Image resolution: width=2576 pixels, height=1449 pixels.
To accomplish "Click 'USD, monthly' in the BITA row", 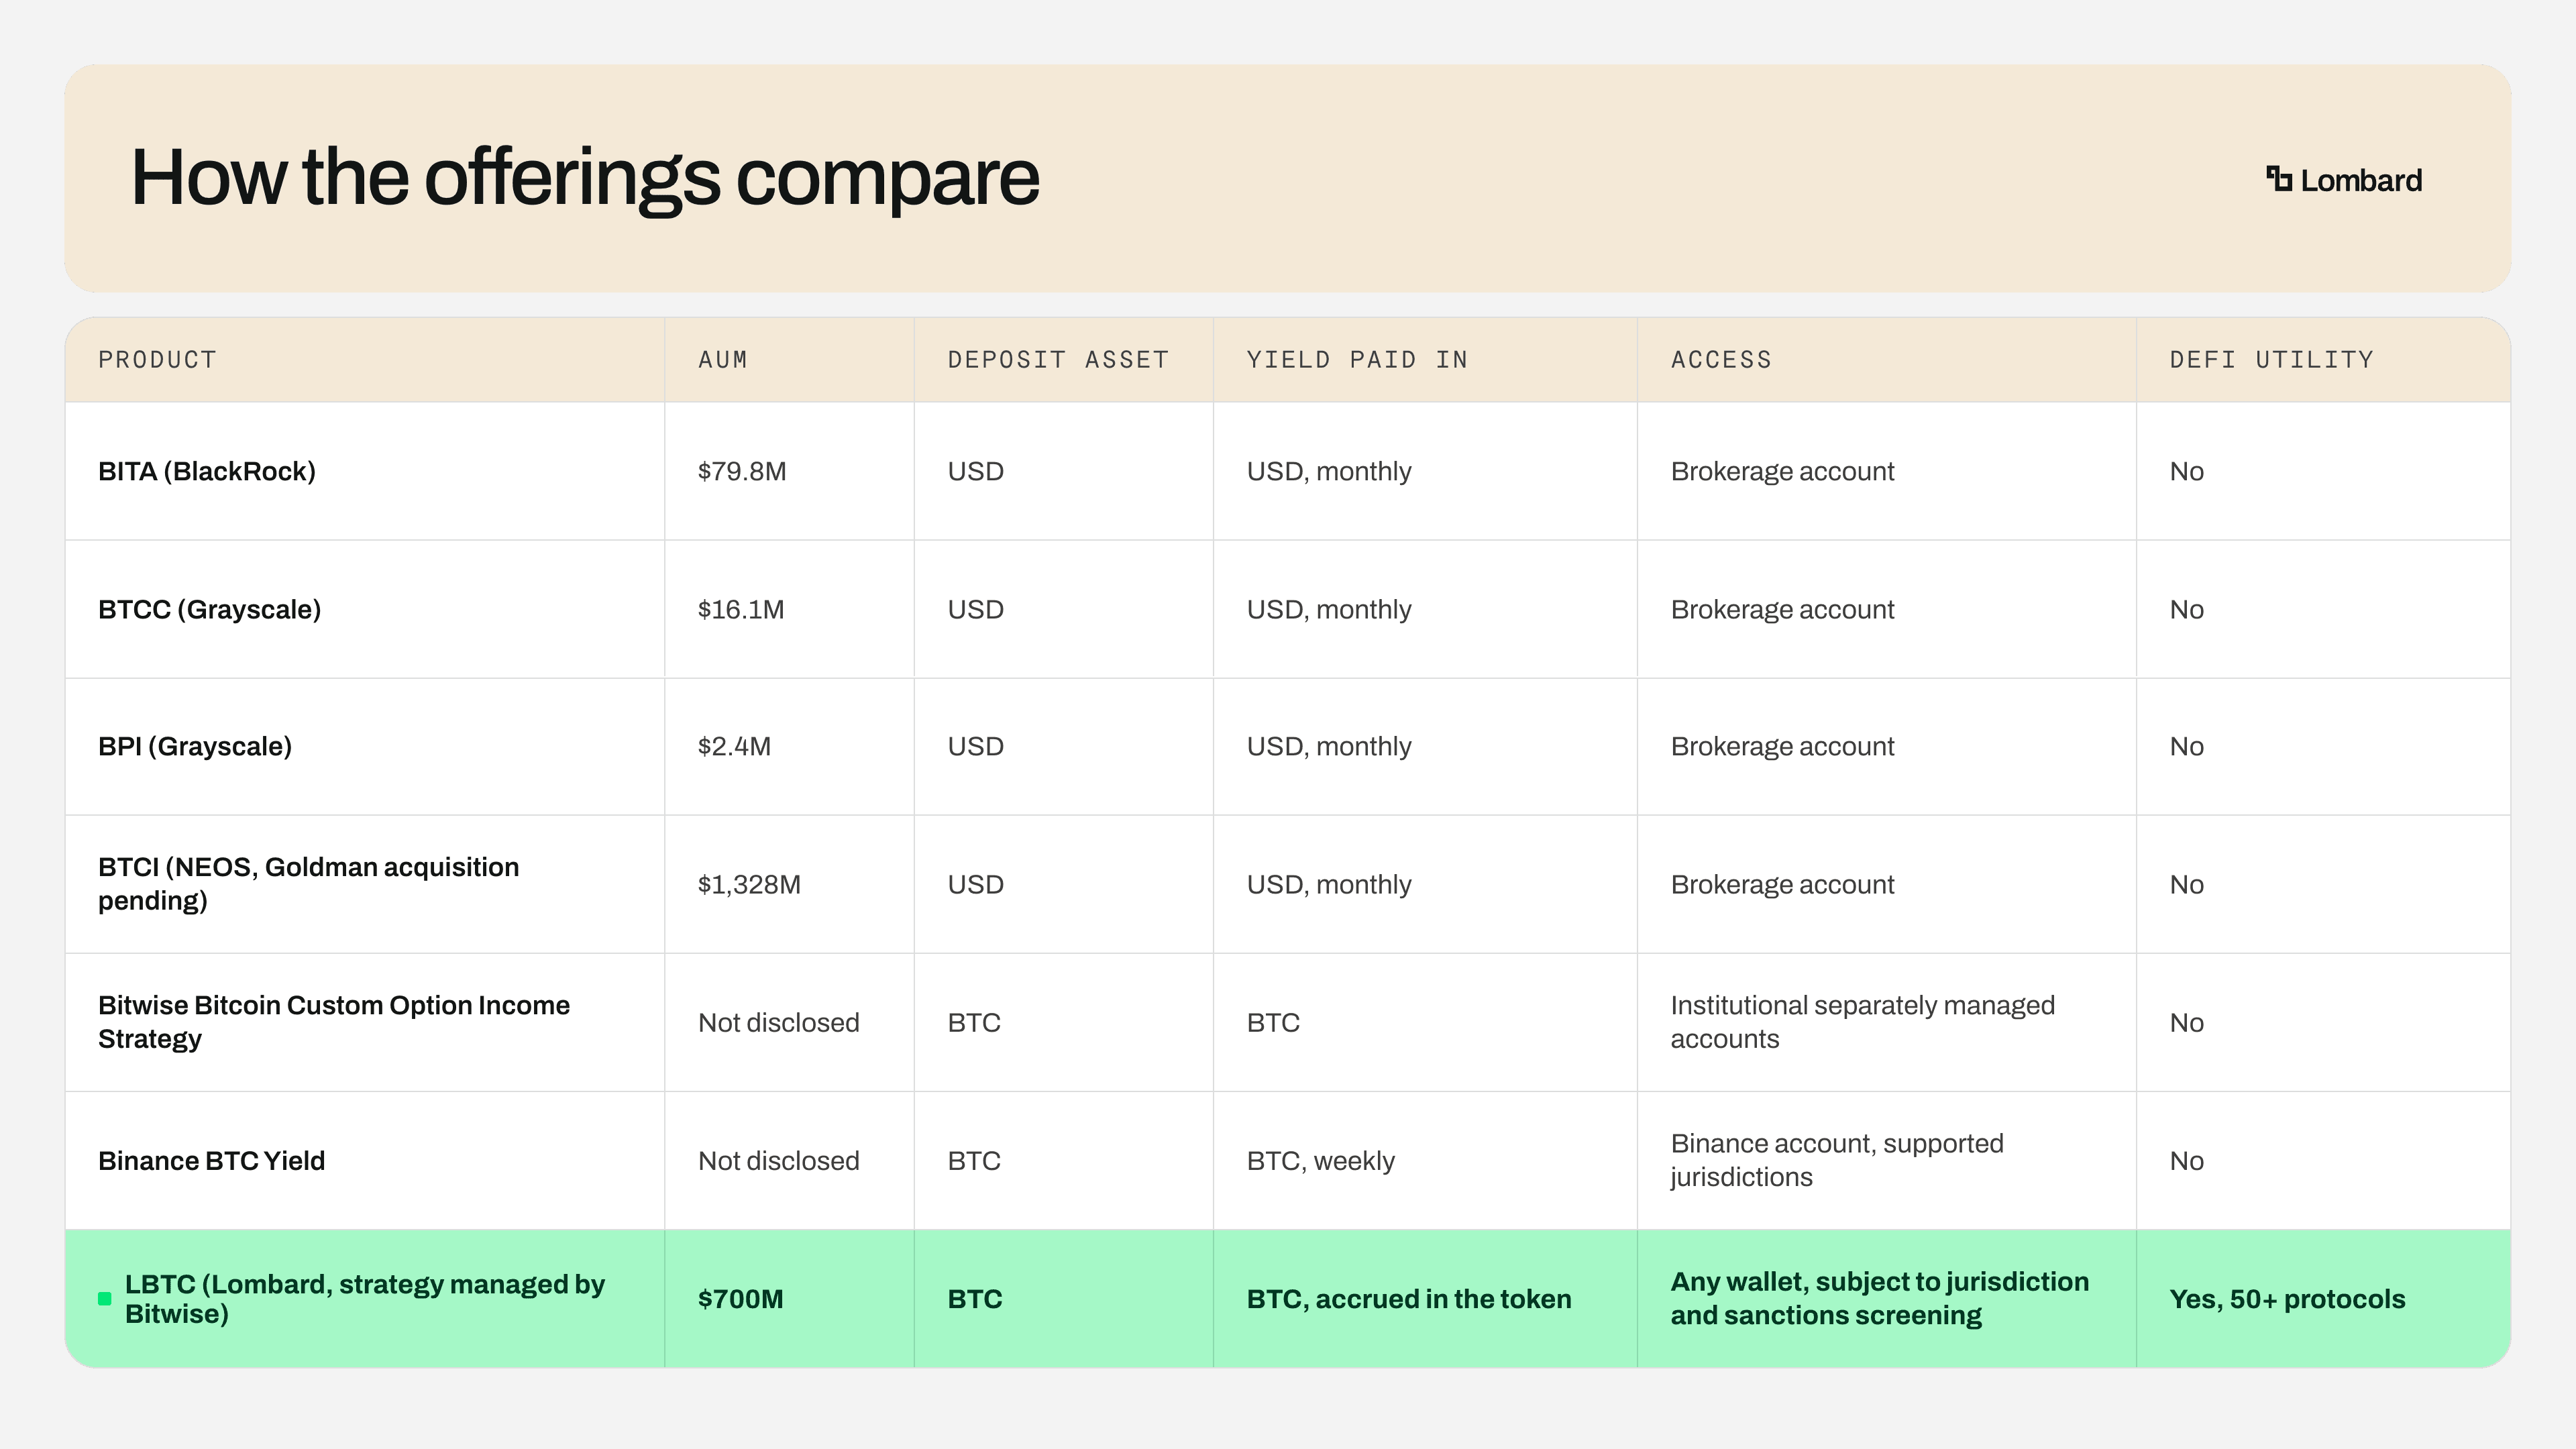I will tap(1329, 471).
